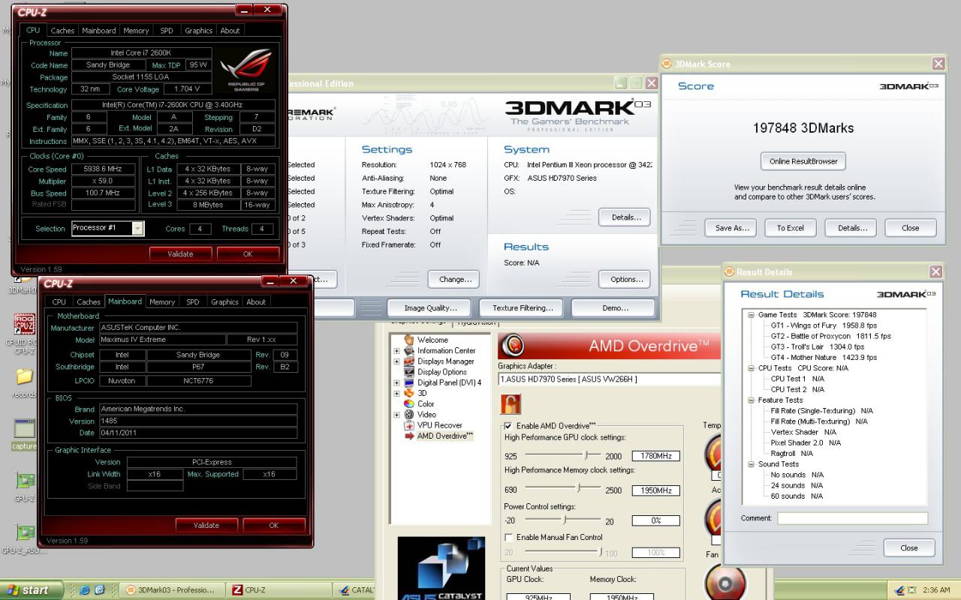Switch to 3DMark03 taskbar button
The height and width of the screenshot is (600, 961).
[173, 590]
